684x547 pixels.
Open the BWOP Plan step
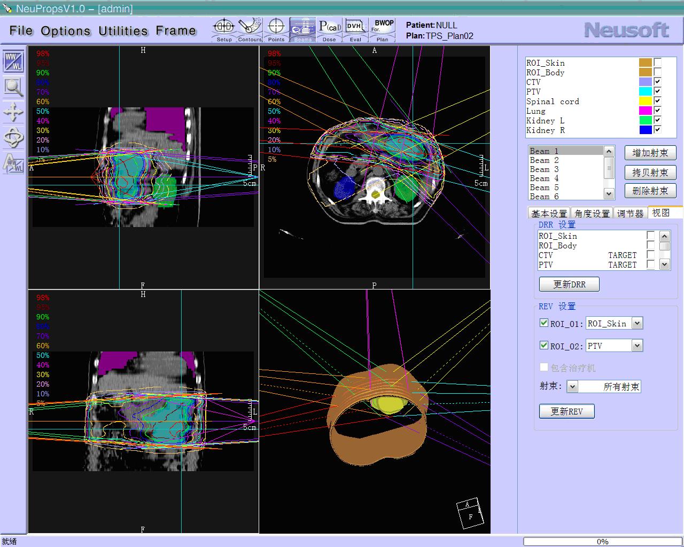pyautogui.click(x=383, y=30)
